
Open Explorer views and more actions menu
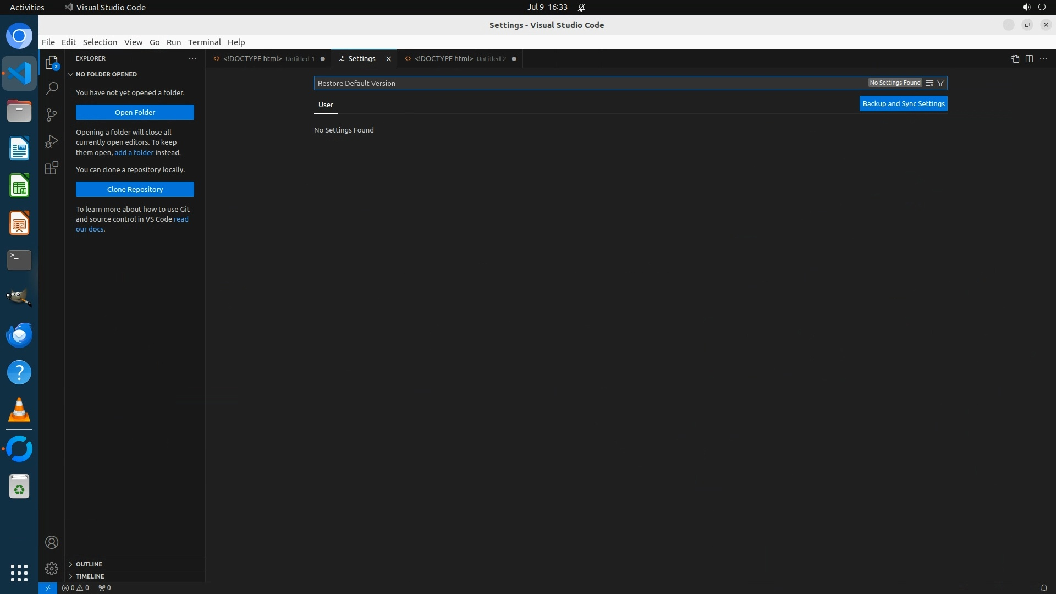click(x=193, y=58)
